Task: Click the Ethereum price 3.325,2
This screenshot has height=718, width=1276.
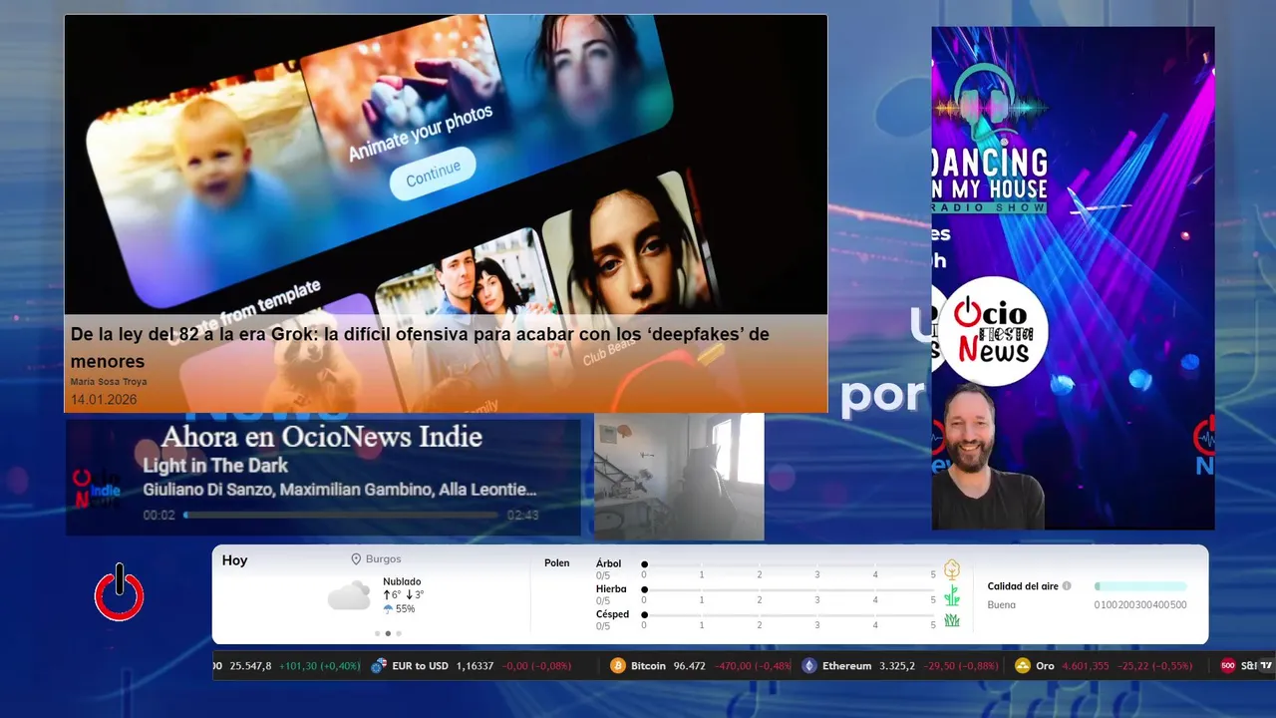Action: pyautogui.click(x=897, y=666)
